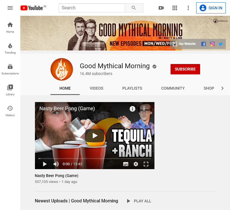Screen dimensions: 230x210
Task: Click the Good Mythical Morning channel avatar
Action: click(x=62, y=69)
